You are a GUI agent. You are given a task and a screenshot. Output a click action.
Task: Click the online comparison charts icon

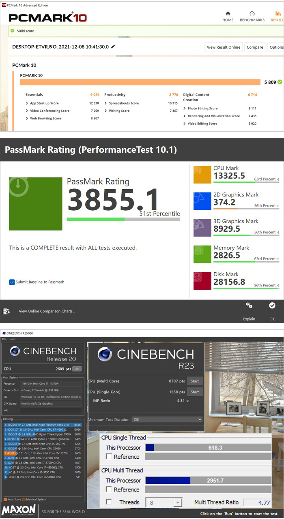6,311
